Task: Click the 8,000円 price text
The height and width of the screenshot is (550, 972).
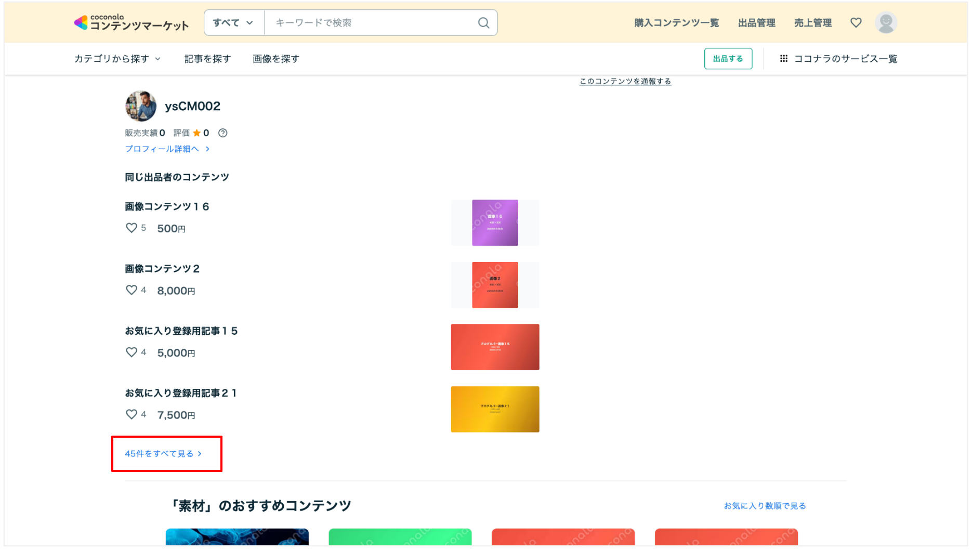Action: (176, 291)
